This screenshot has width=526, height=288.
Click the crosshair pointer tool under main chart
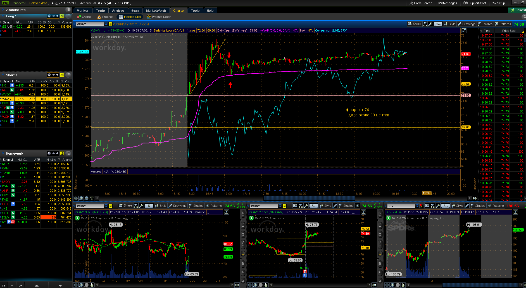click(x=76, y=198)
